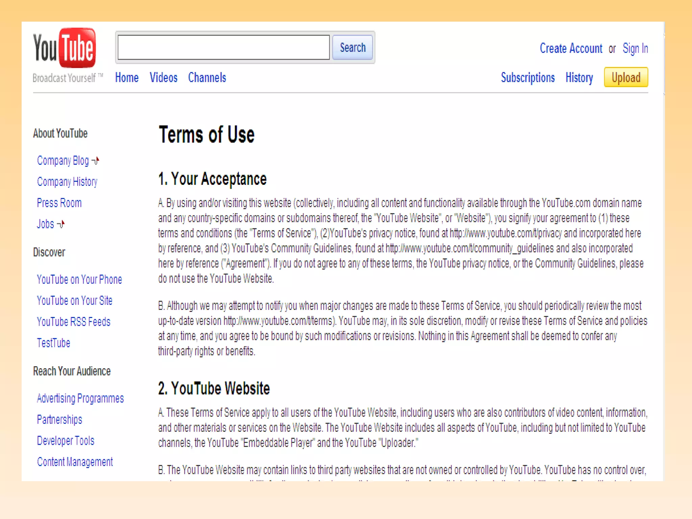Open Company History page
The image size is (692, 519).
click(x=67, y=182)
